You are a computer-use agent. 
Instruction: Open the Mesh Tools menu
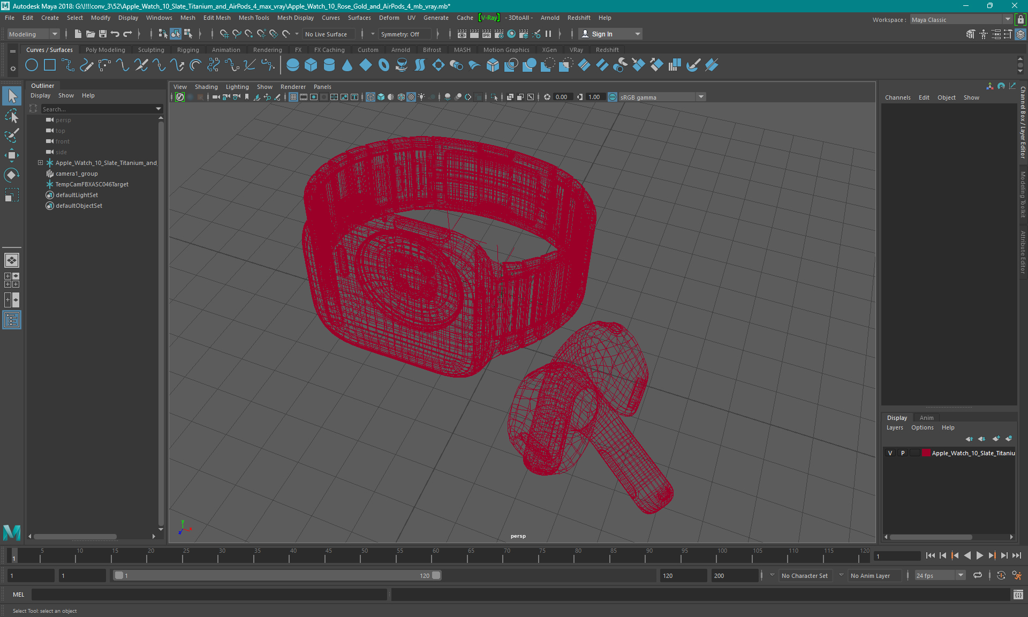[x=254, y=18]
